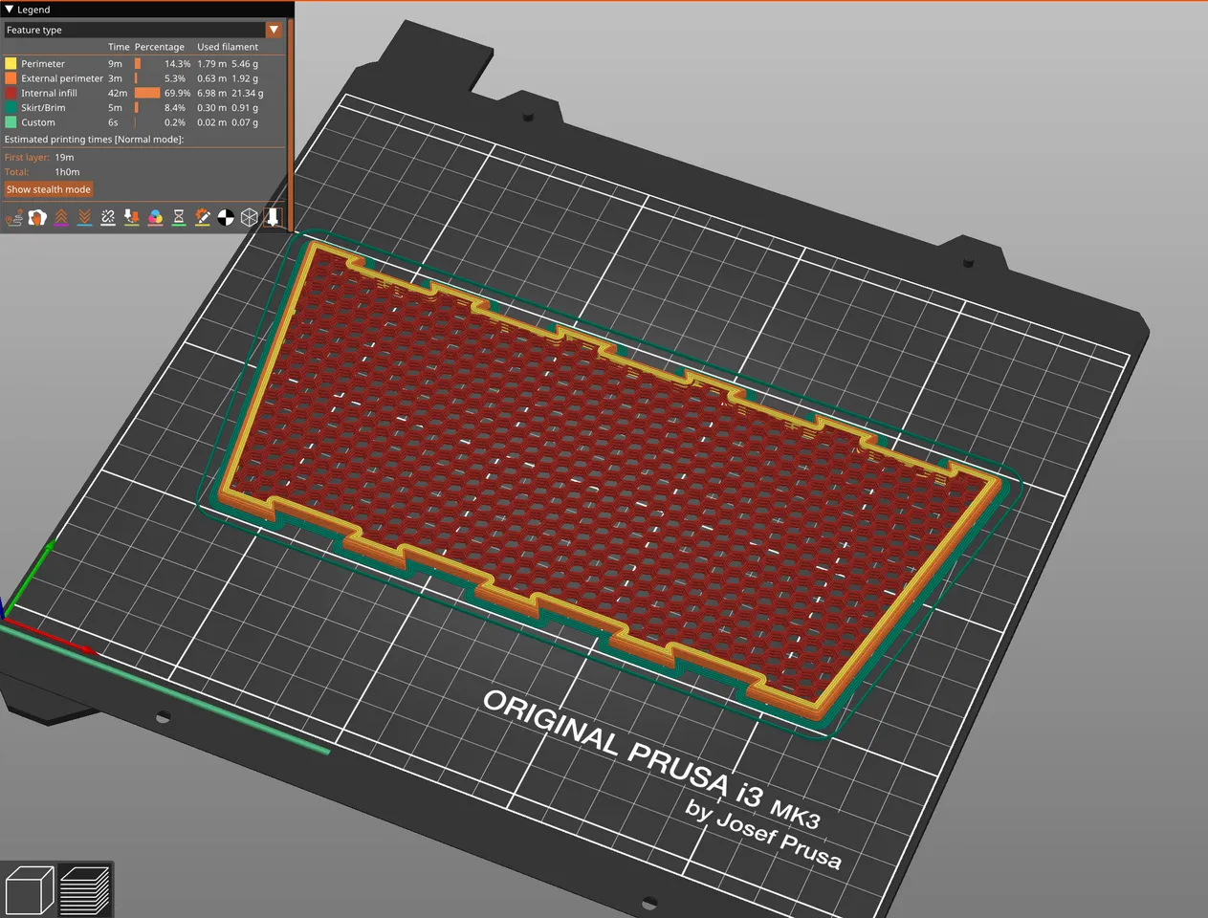
Task: Hide Internal infill feature in legend
Action: (x=49, y=93)
